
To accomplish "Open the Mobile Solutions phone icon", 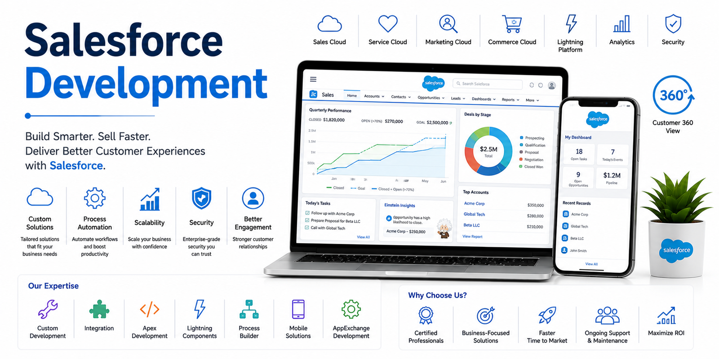I will (x=298, y=309).
